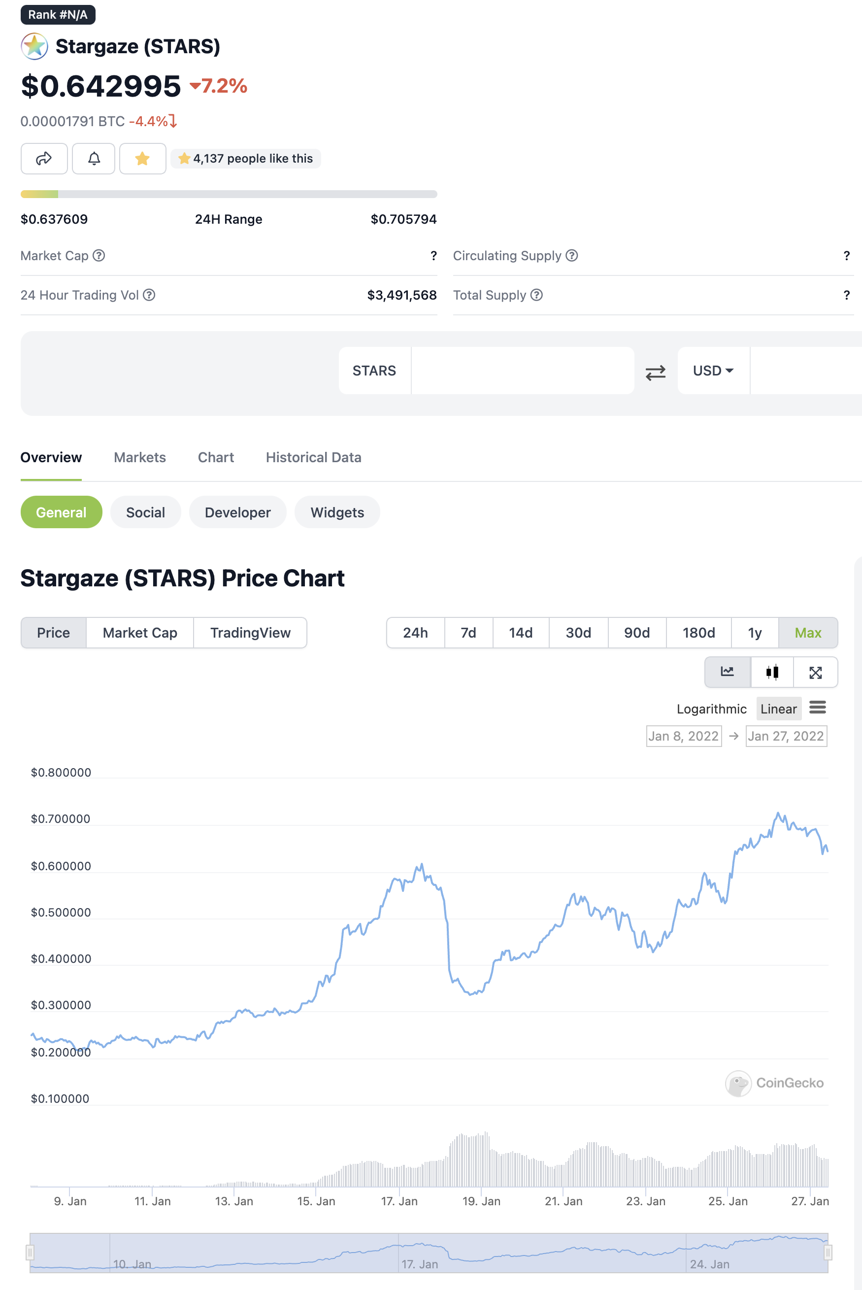Select the General pill
The image size is (862, 1290).
point(62,512)
